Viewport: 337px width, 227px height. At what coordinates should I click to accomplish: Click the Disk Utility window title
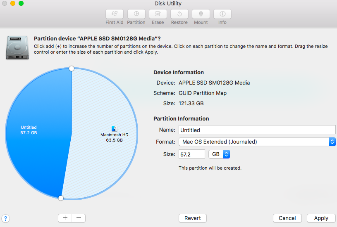pyautogui.click(x=168, y=3)
